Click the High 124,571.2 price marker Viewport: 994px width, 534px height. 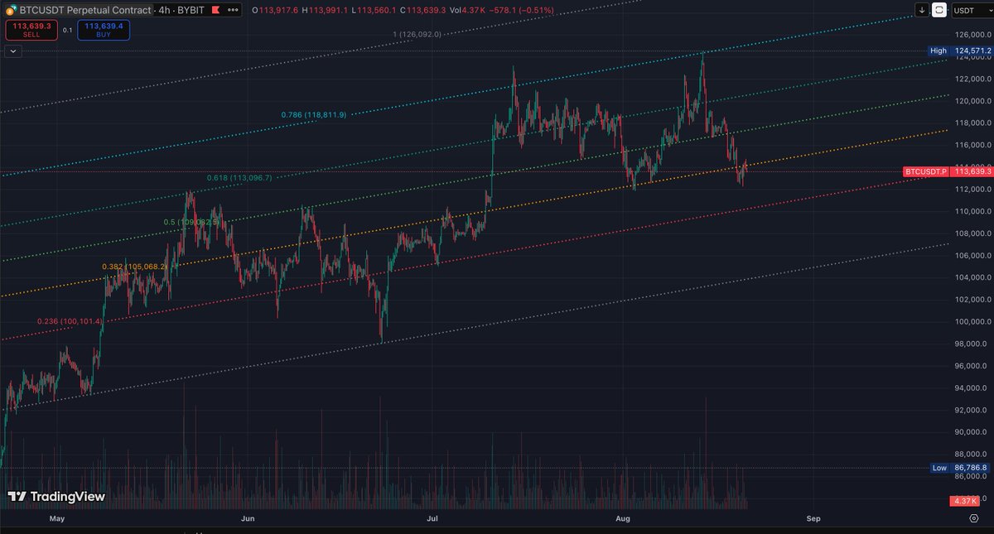pos(959,51)
